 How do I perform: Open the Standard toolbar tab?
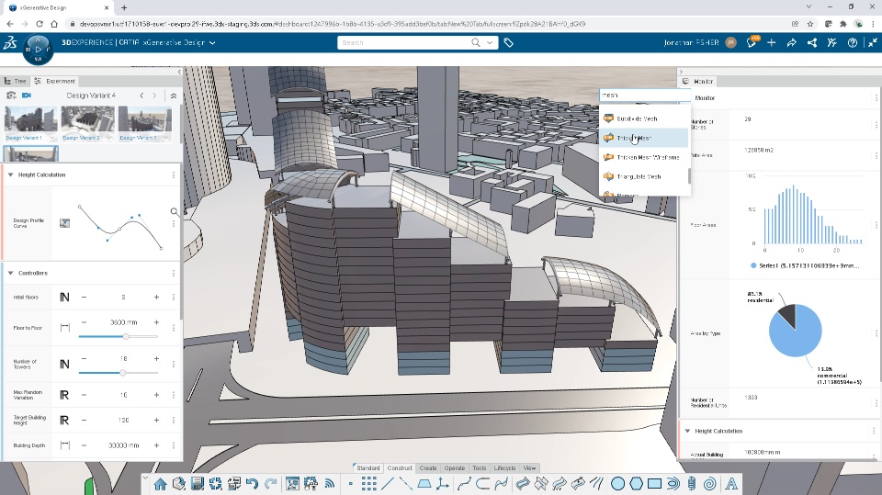tap(367, 468)
